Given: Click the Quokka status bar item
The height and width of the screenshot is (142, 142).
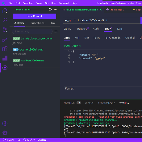Looking at the screenshot, I should coord(42,140).
